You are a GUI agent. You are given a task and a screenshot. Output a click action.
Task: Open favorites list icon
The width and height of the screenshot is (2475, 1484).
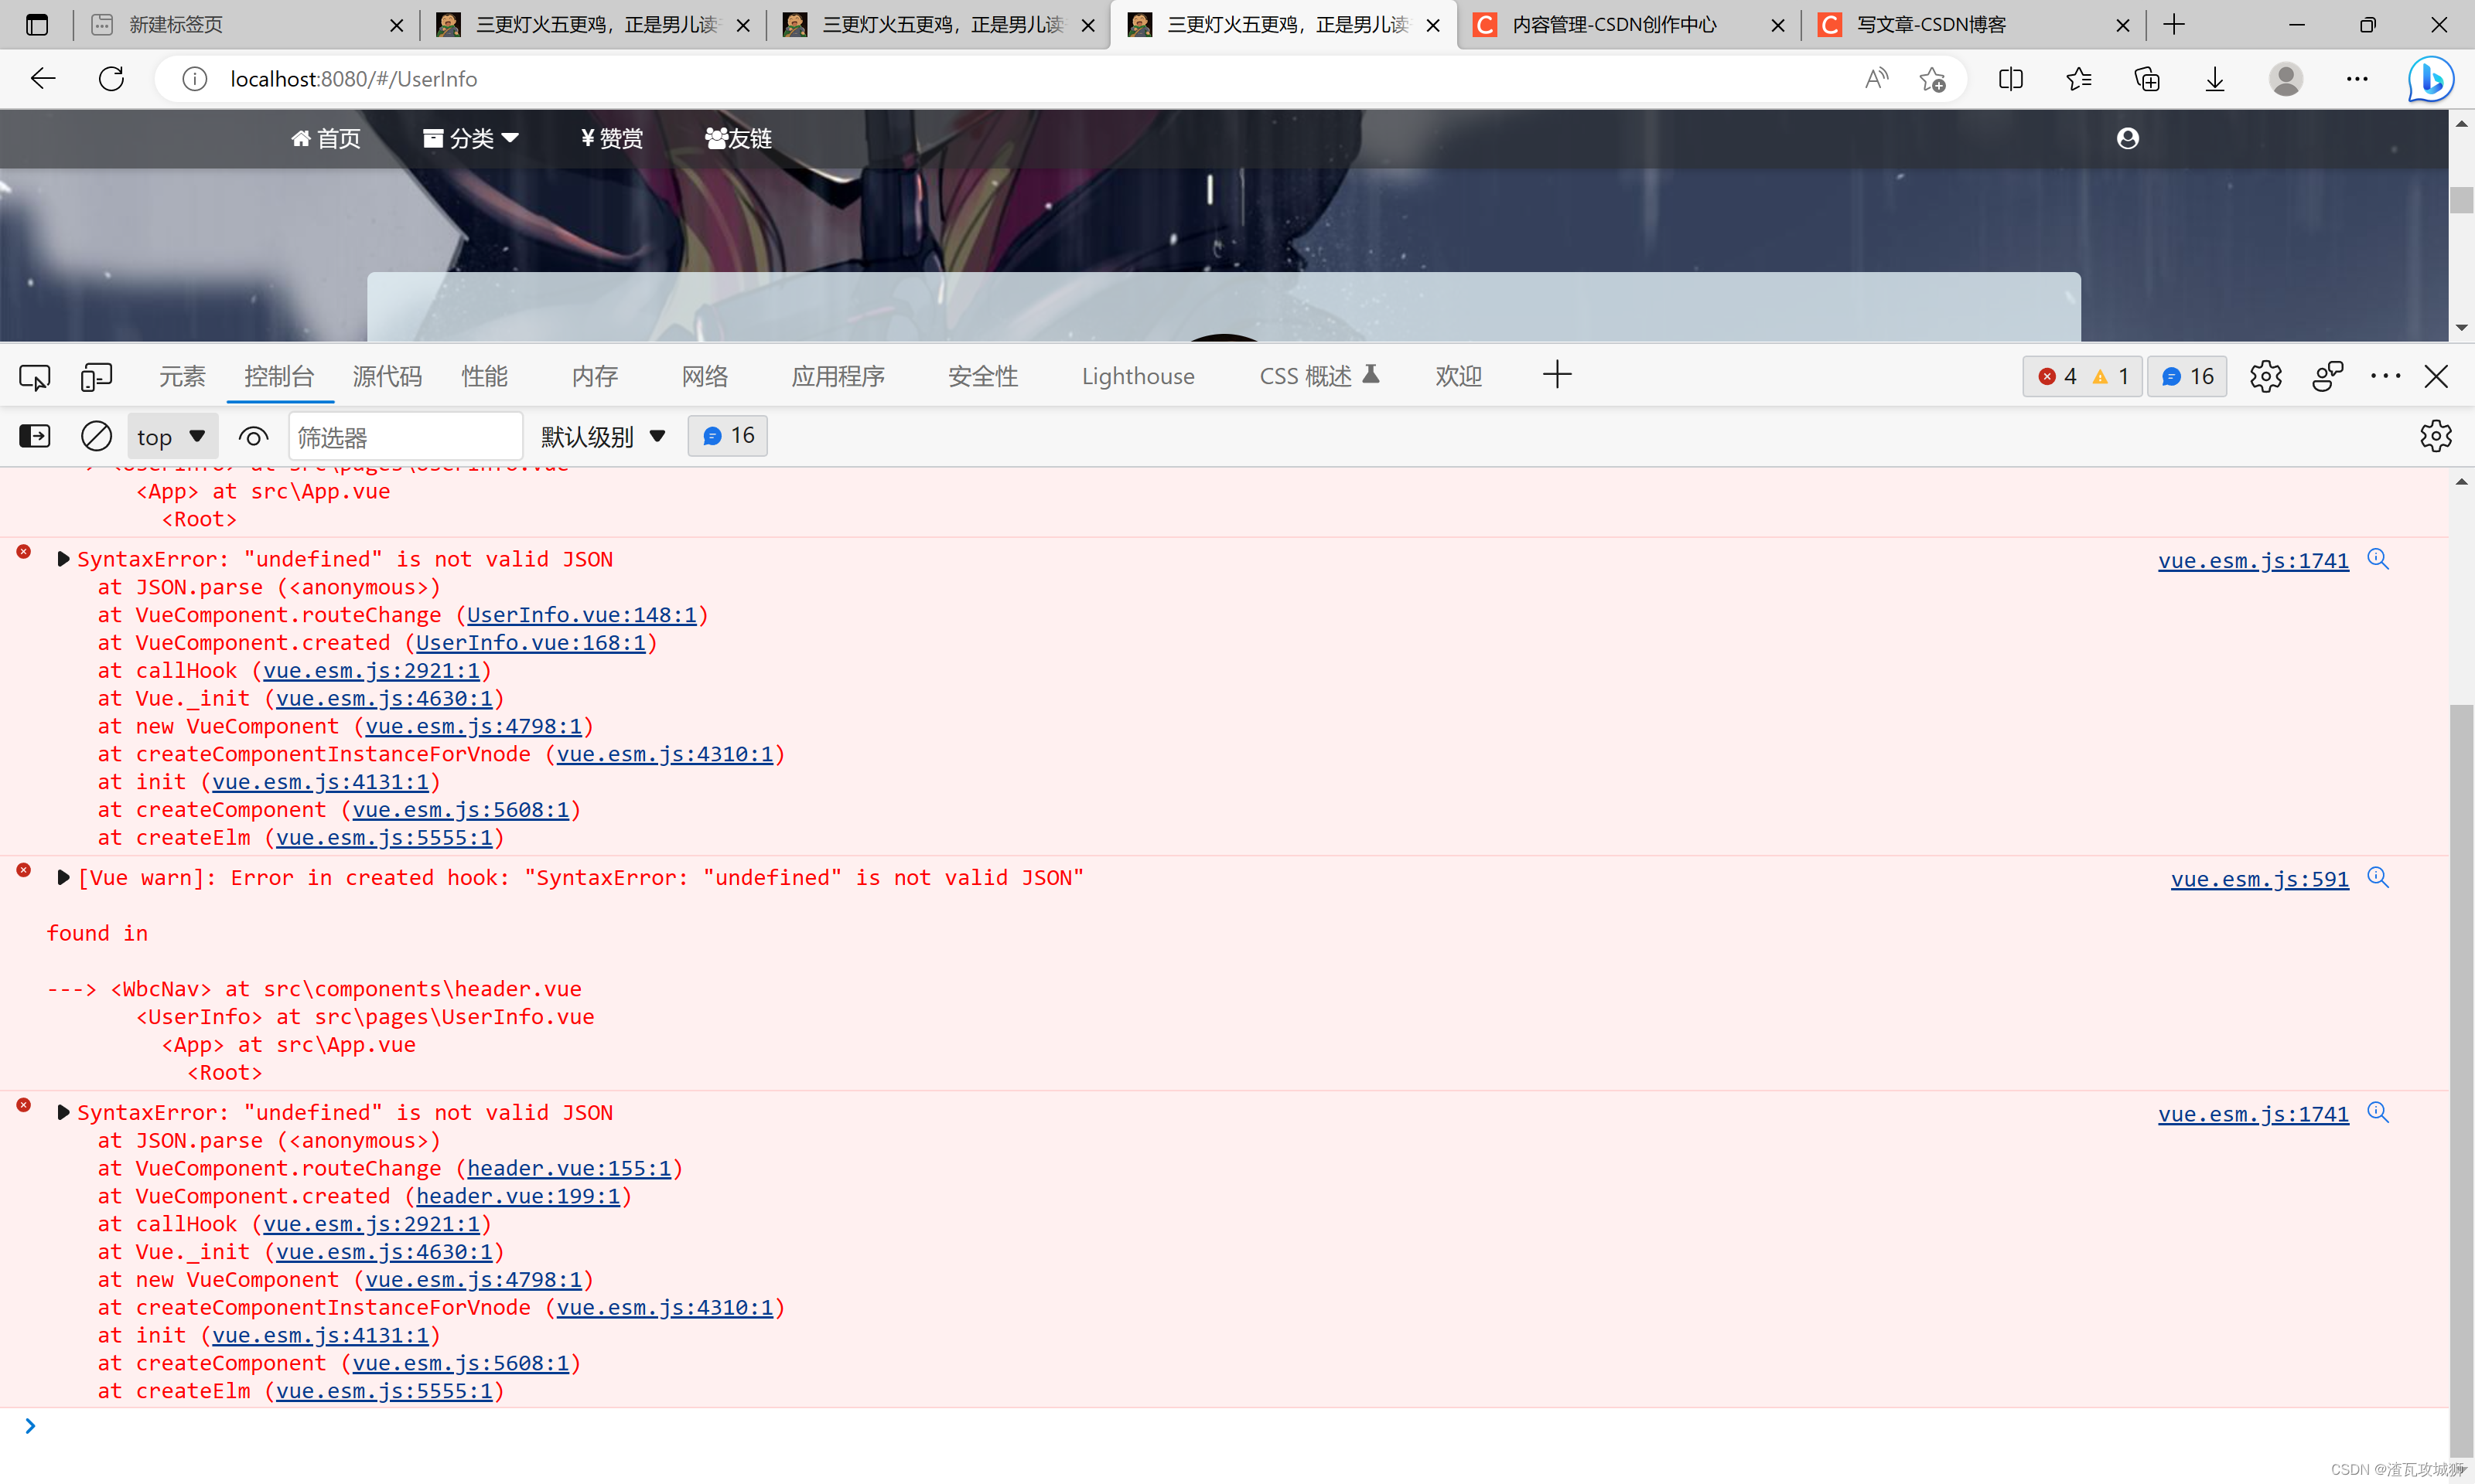(2079, 78)
